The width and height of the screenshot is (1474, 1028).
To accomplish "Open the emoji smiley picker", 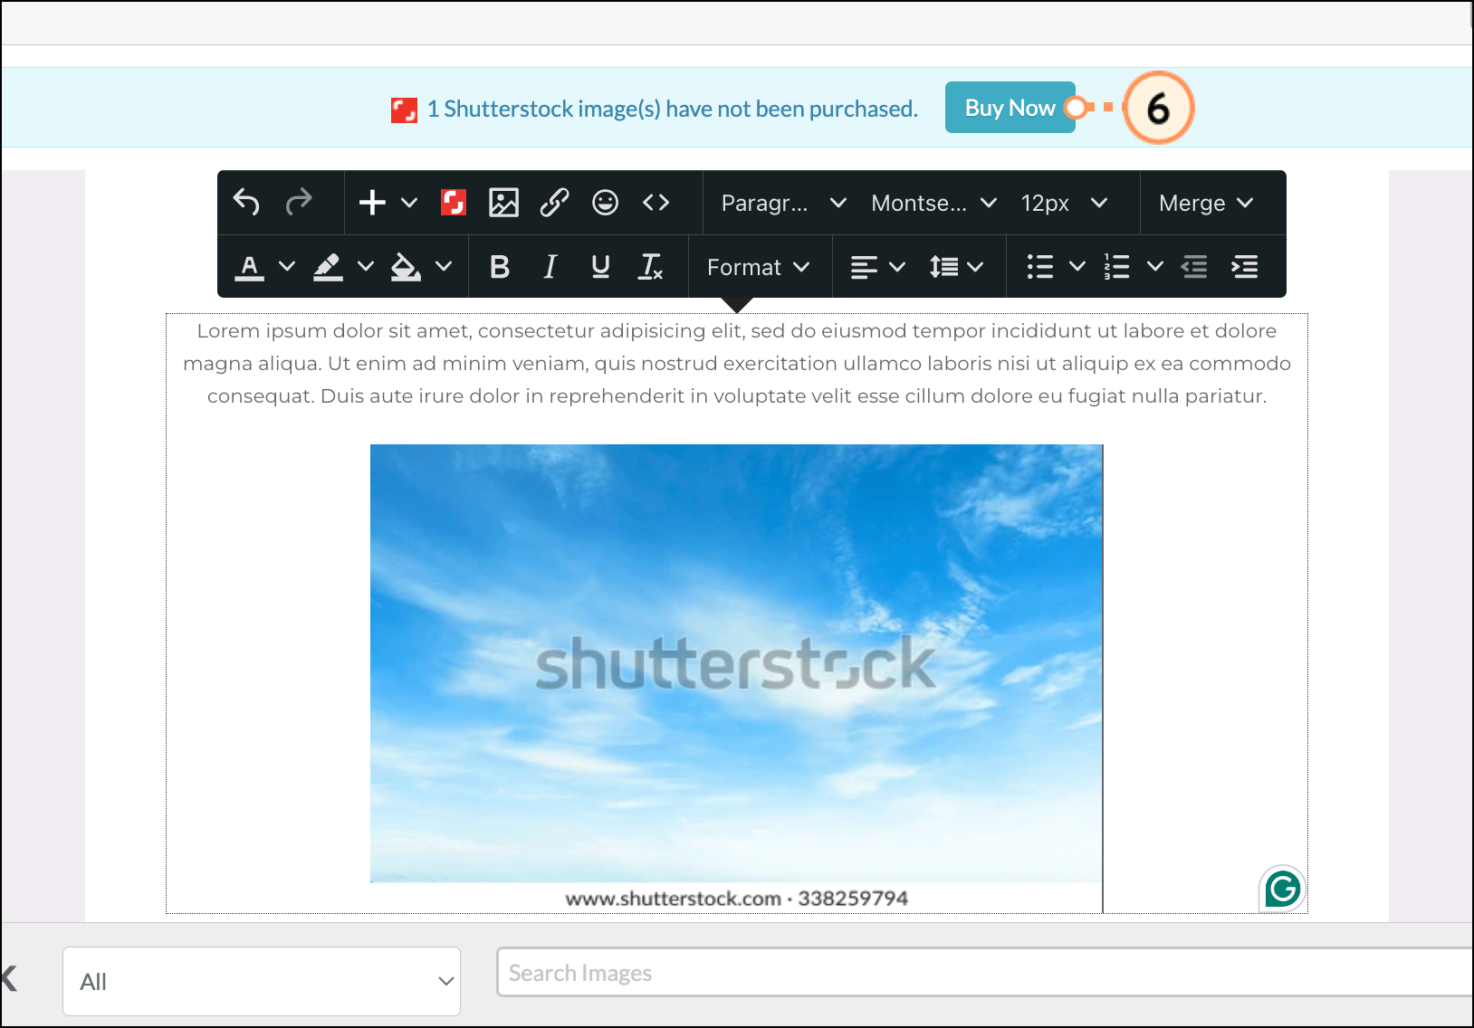I will (605, 203).
